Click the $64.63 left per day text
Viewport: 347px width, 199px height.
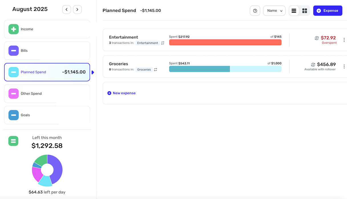click(47, 192)
